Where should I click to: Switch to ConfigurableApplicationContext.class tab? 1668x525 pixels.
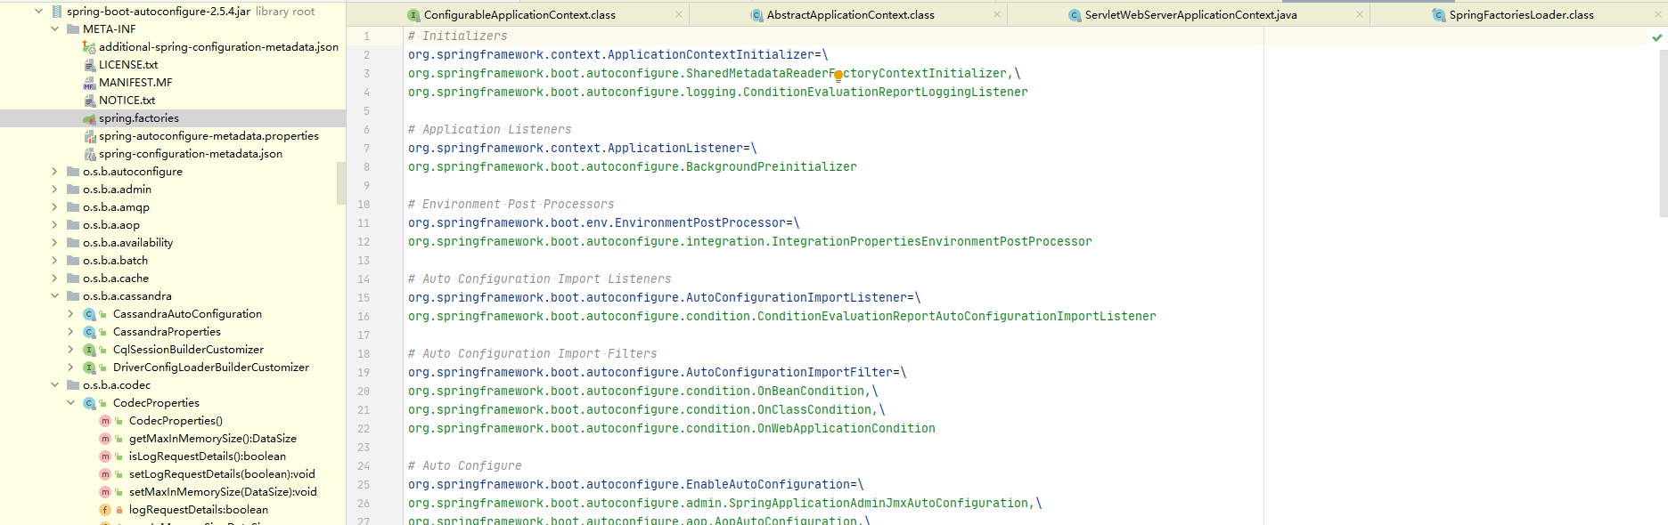[519, 15]
